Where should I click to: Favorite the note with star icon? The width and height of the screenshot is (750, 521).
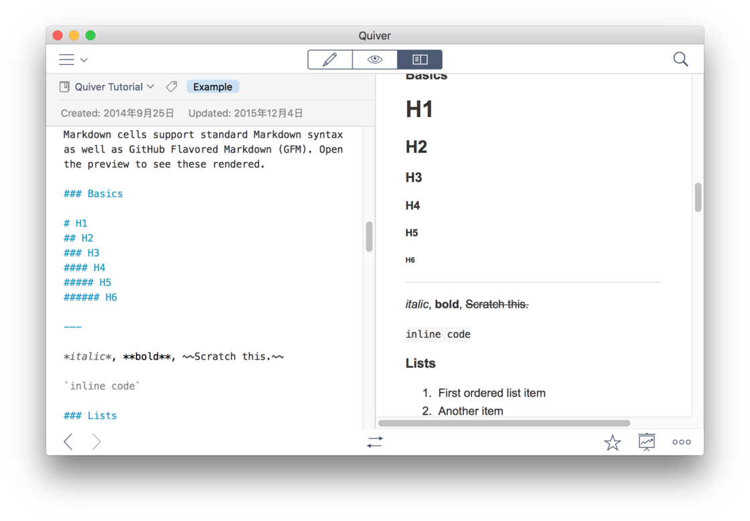tap(612, 443)
